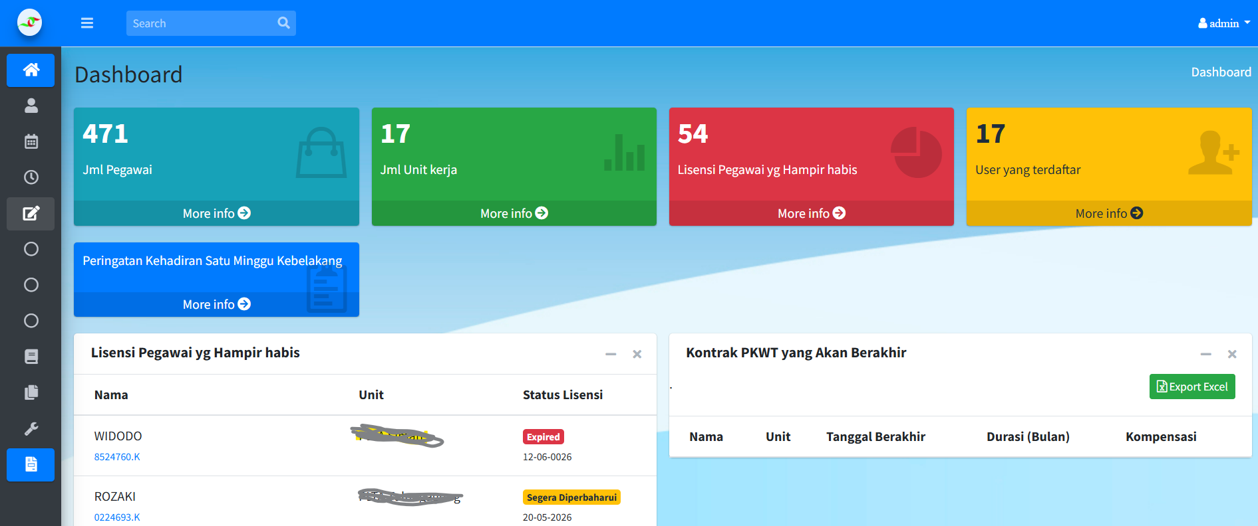Open employee ID link 8524760.K
Viewport: 1258px width, 526px height.
(x=117, y=457)
